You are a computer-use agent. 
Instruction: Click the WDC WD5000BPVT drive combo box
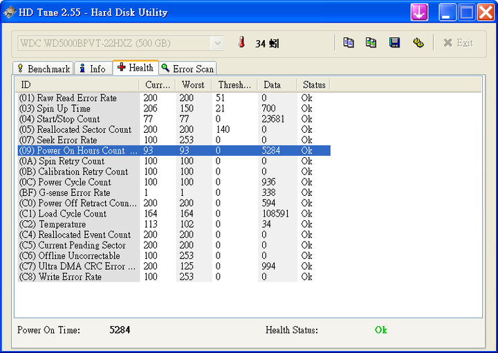pos(120,43)
